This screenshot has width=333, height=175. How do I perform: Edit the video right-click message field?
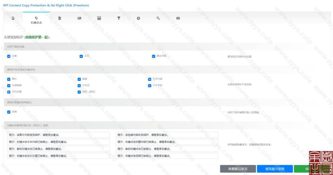[x=167, y=156]
